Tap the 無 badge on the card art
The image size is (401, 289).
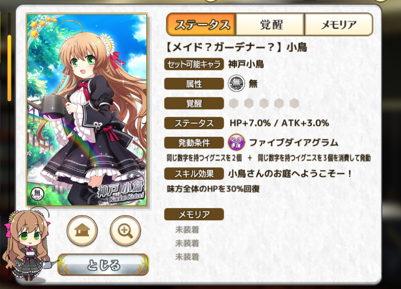(x=38, y=194)
